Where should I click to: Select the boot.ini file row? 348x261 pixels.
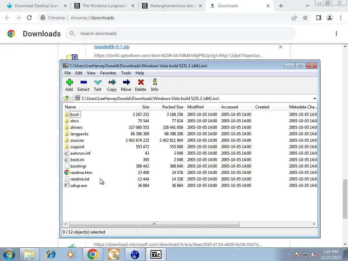click(190, 159)
